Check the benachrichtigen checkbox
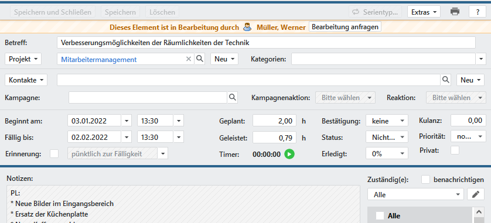 (x=425, y=180)
